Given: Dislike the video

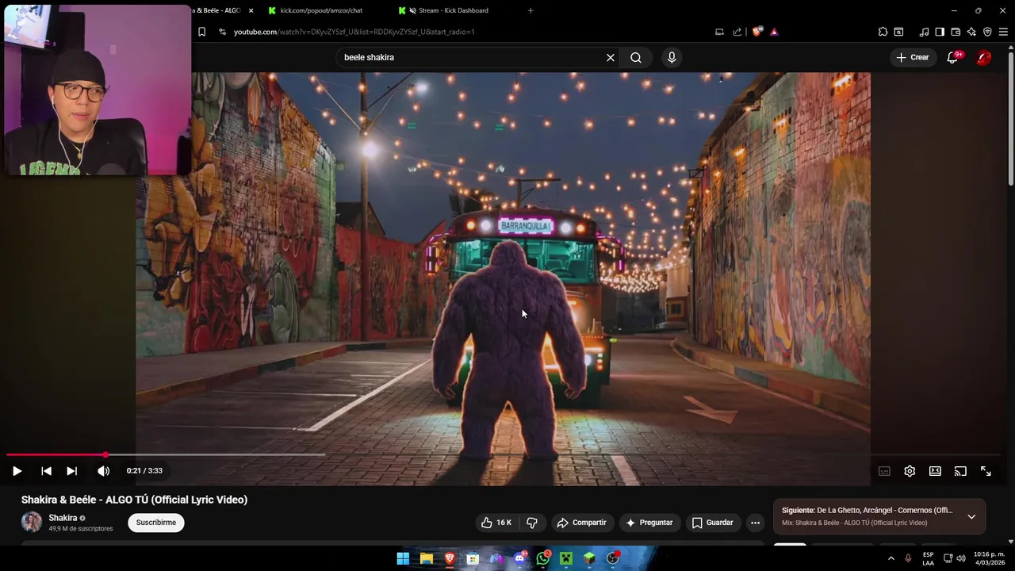Looking at the screenshot, I should pyautogui.click(x=532, y=523).
